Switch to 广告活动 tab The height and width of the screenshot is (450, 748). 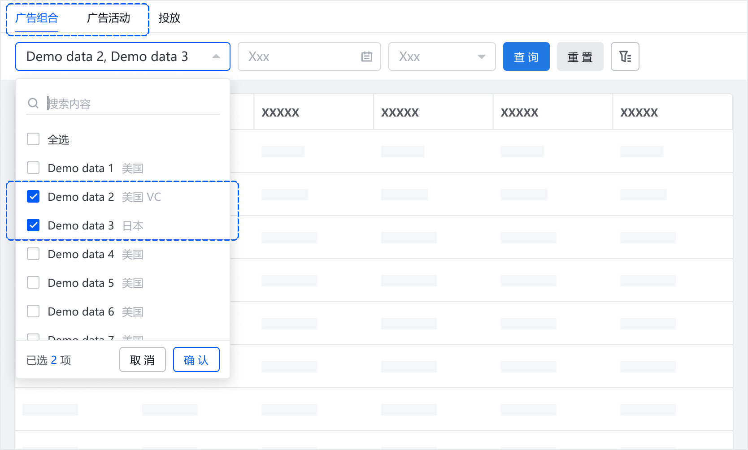[x=109, y=18]
